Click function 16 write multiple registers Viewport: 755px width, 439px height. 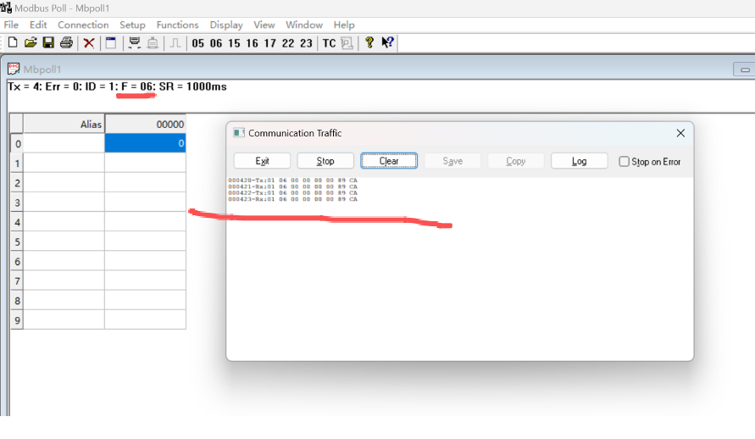253,43
